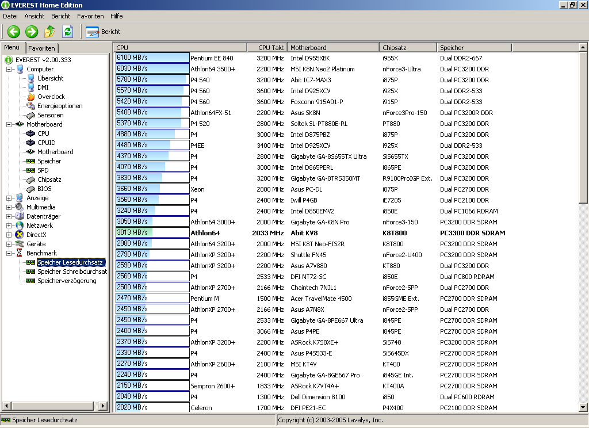Expand the Geräte tree node
Screen dimensions: 589x428
(9, 244)
